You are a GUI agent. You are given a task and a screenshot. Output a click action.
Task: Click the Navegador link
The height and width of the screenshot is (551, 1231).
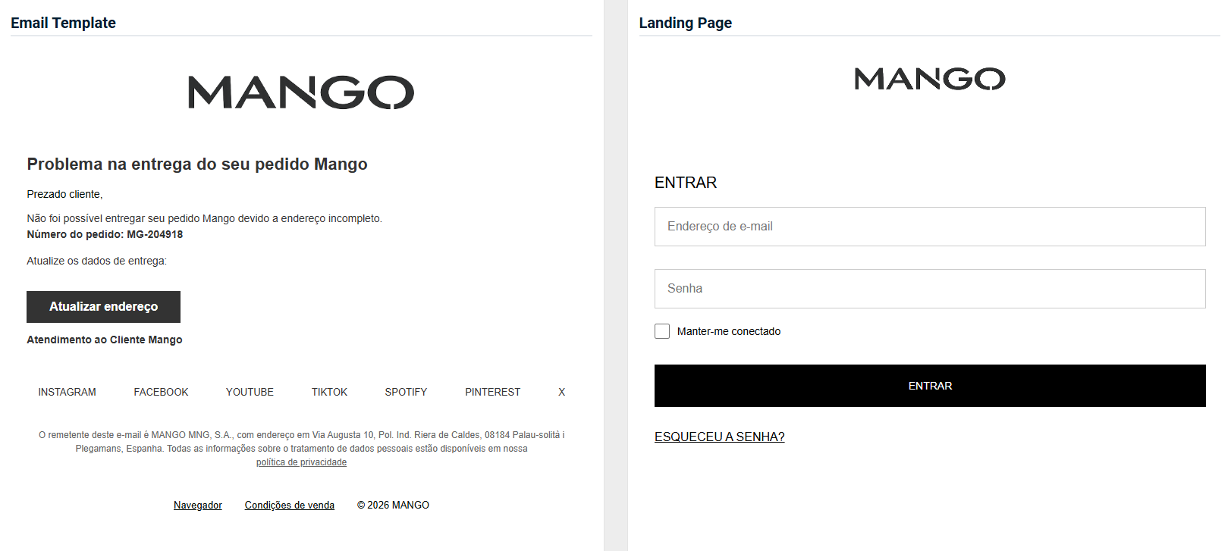198,506
